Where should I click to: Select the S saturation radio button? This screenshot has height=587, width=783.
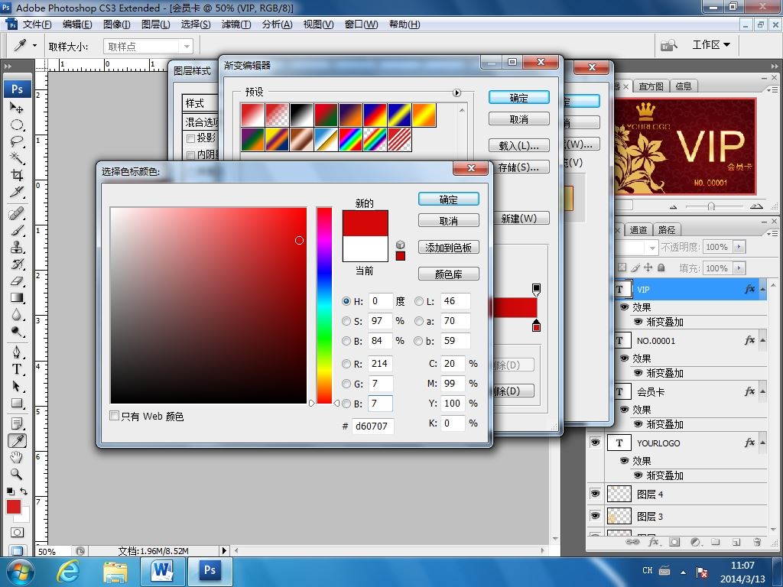coord(346,321)
